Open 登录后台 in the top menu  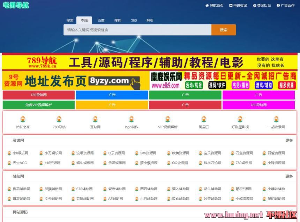pos(262,6)
